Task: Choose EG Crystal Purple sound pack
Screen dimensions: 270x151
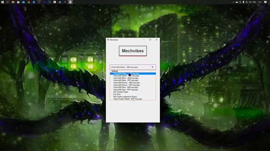Action: (x=133, y=92)
